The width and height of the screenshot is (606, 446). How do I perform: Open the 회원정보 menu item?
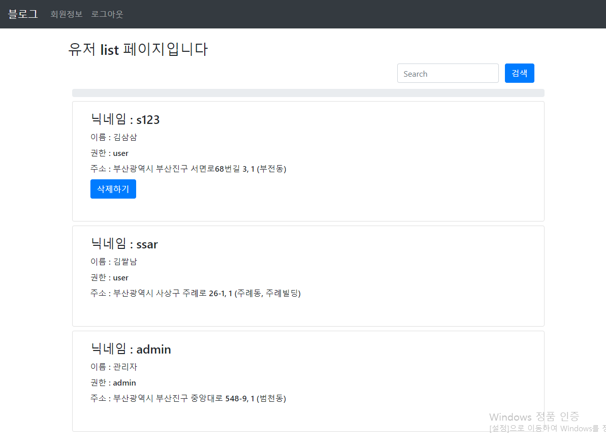pyautogui.click(x=66, y=14)
